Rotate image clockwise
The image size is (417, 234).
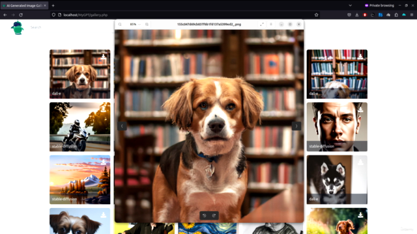214,215
